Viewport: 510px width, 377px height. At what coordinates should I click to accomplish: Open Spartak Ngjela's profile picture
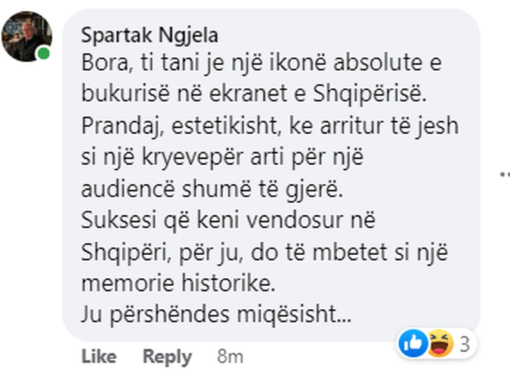[26, 36]
